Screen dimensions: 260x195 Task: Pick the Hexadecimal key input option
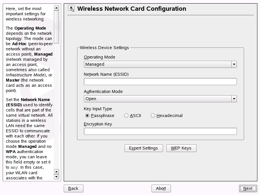[x=153, y=116]
